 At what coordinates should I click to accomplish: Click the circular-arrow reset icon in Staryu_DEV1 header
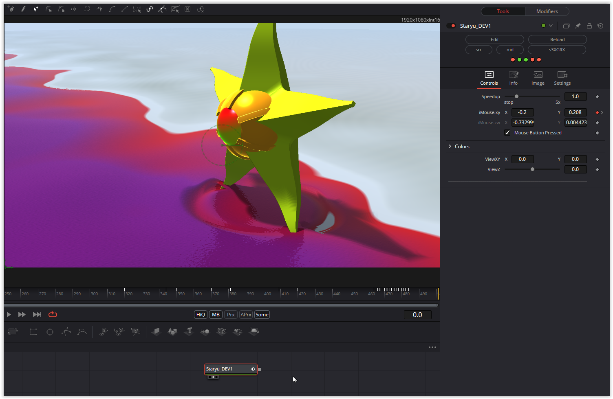coord(600,26)
